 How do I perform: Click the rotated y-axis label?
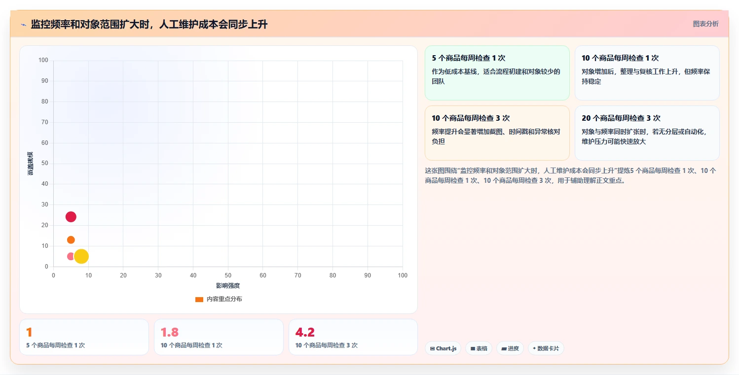point(30,164)
